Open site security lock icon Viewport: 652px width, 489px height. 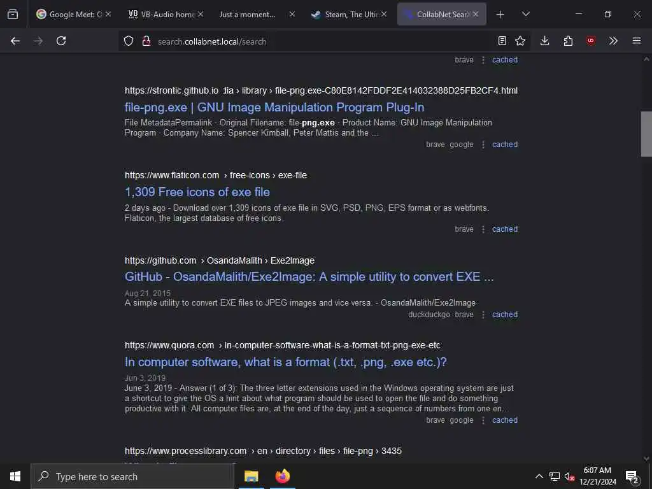click(x=146, y=41)
